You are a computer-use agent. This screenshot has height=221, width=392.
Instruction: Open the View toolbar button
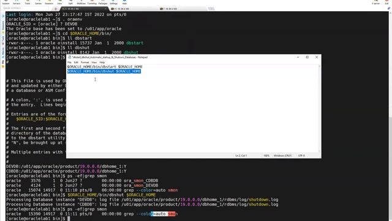59,2
